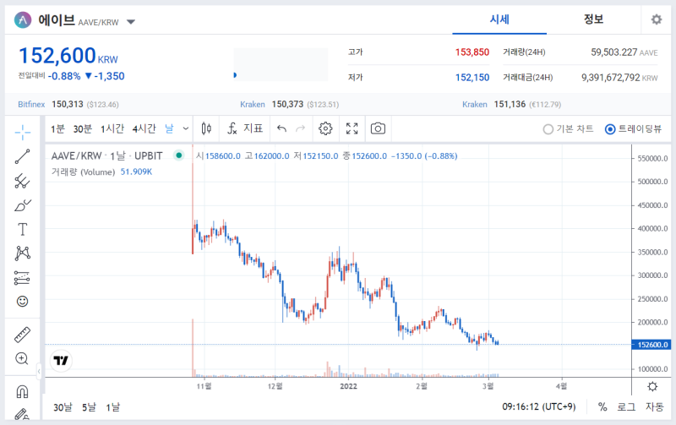Click the AAVE coin logo
Image resolution: width=676 pixels, height=425 pixels.
[23, 19]
